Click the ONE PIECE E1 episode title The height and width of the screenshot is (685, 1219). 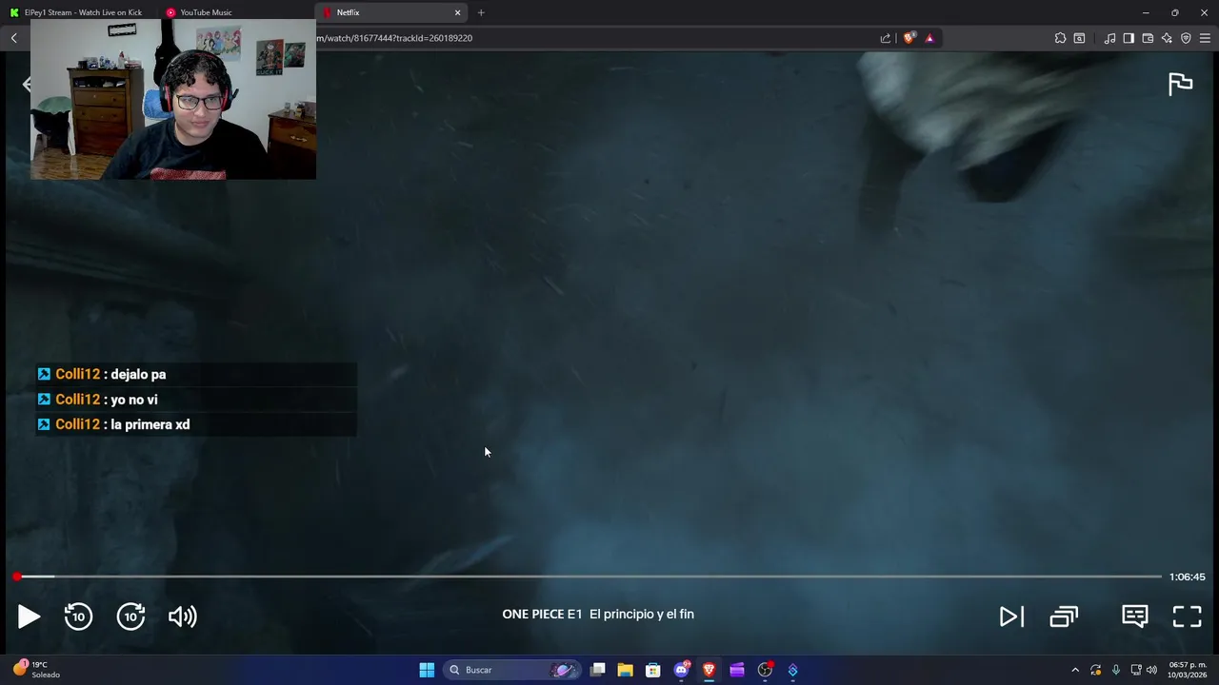tap(598, 615)
